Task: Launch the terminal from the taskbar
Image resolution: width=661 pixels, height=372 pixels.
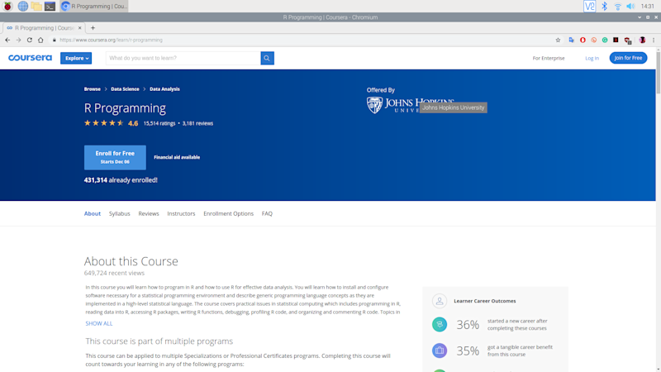Action: coord(50,6)
